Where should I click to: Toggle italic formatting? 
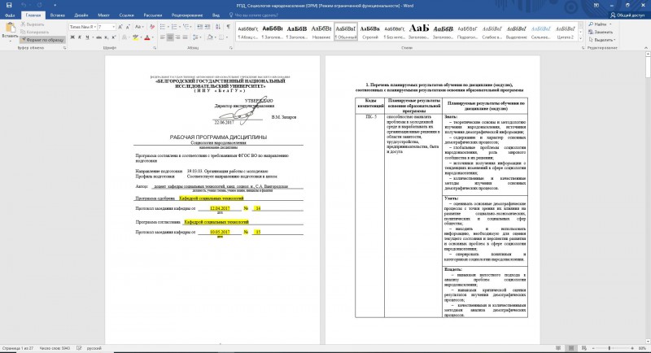[80, 37]
